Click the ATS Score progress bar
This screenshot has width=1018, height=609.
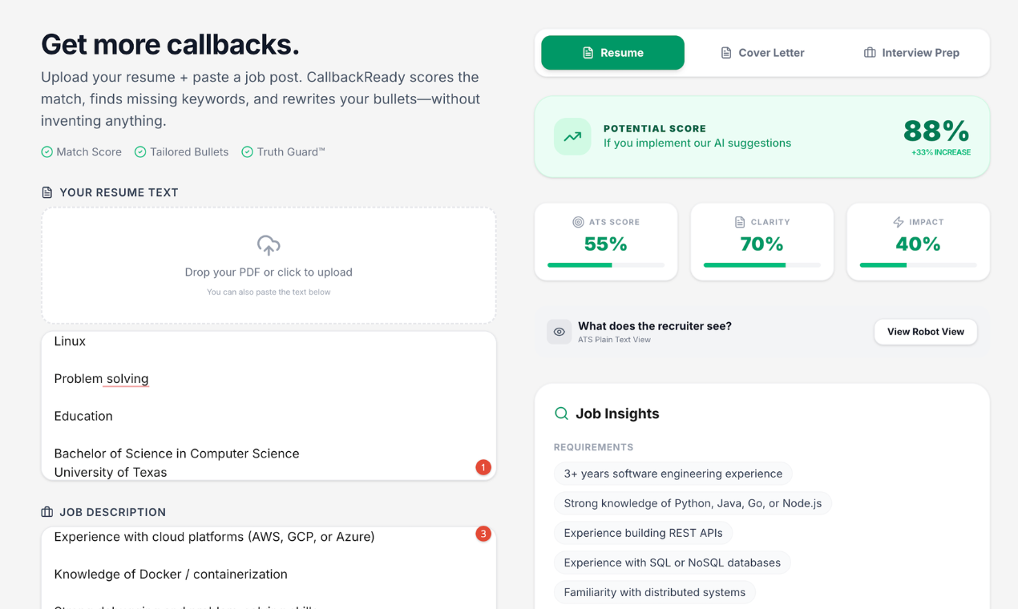tap(605, 264)
